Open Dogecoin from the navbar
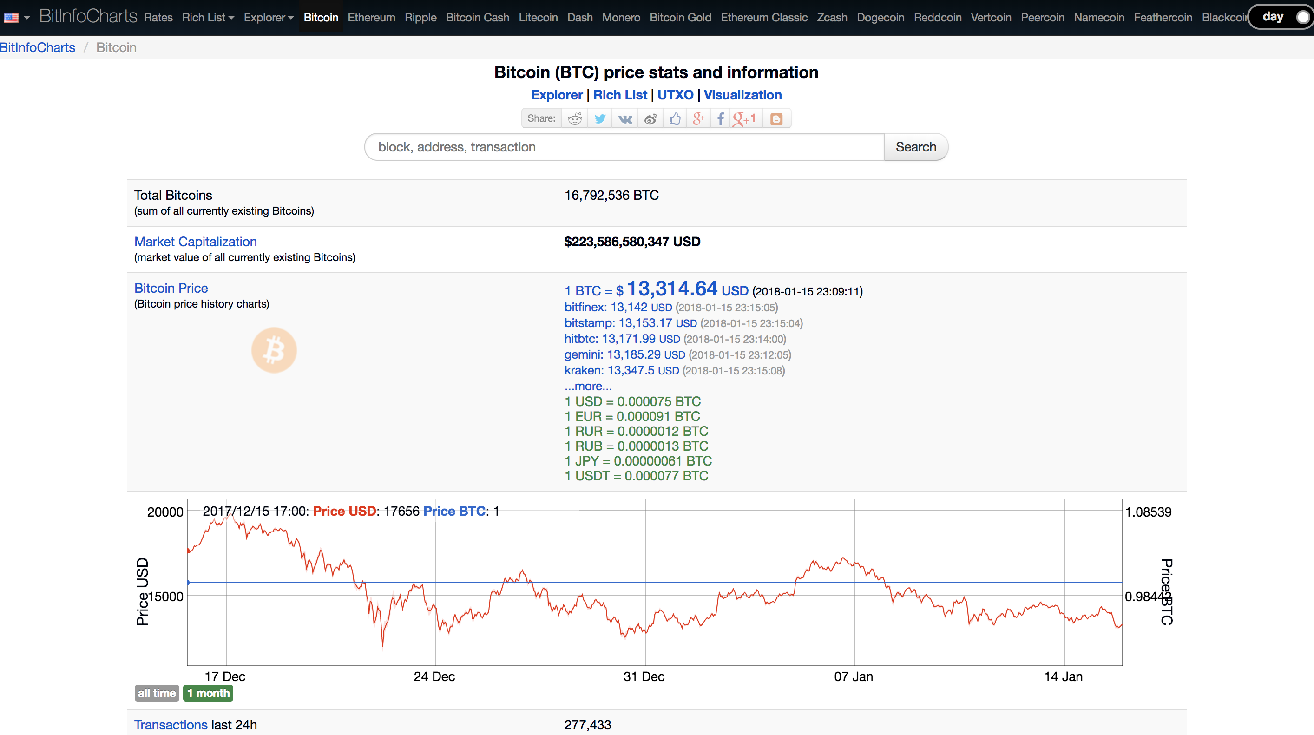 880,17
